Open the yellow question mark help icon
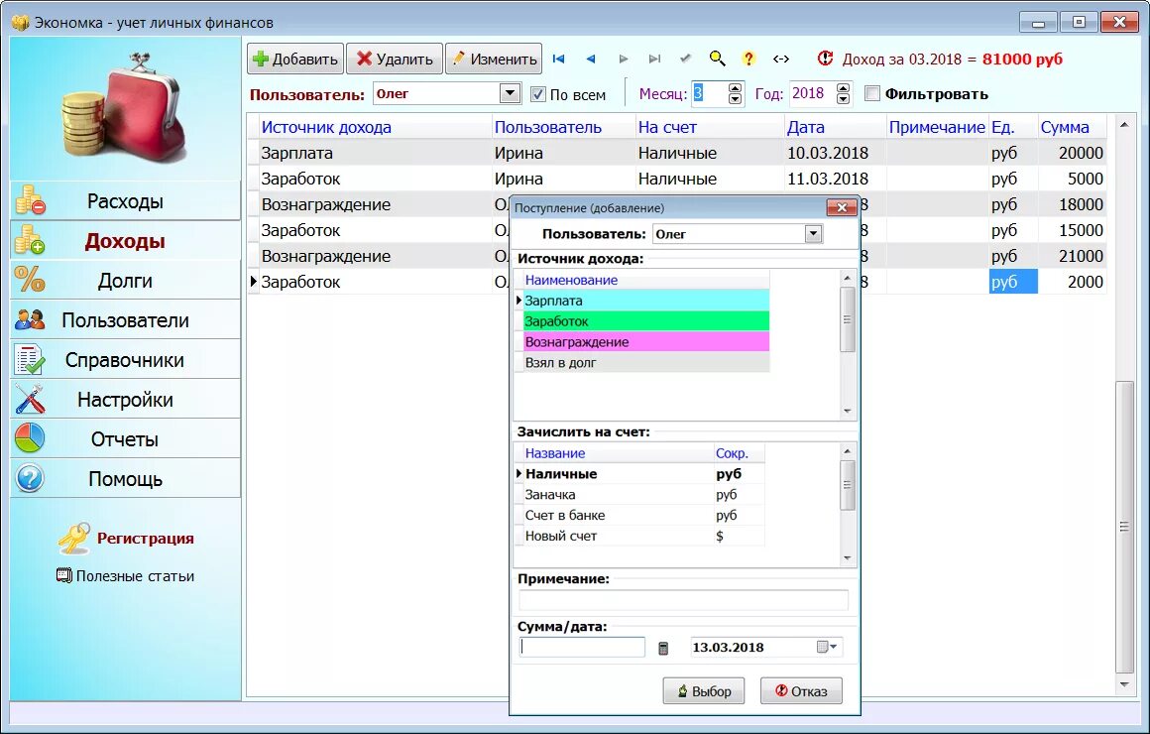Viewport: 1150px width, 734px height. tap(748, 59)
